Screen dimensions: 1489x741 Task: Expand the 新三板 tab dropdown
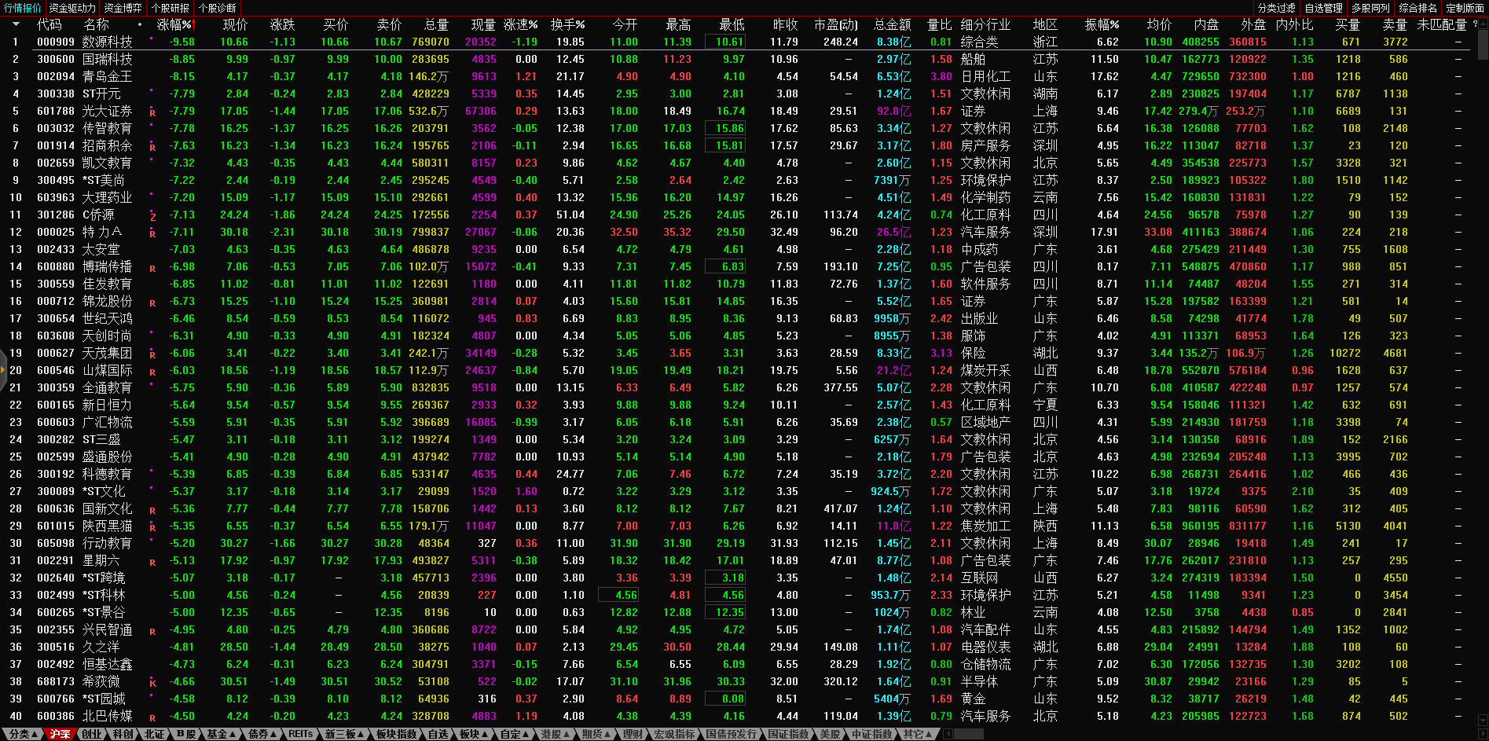point(344,734)
